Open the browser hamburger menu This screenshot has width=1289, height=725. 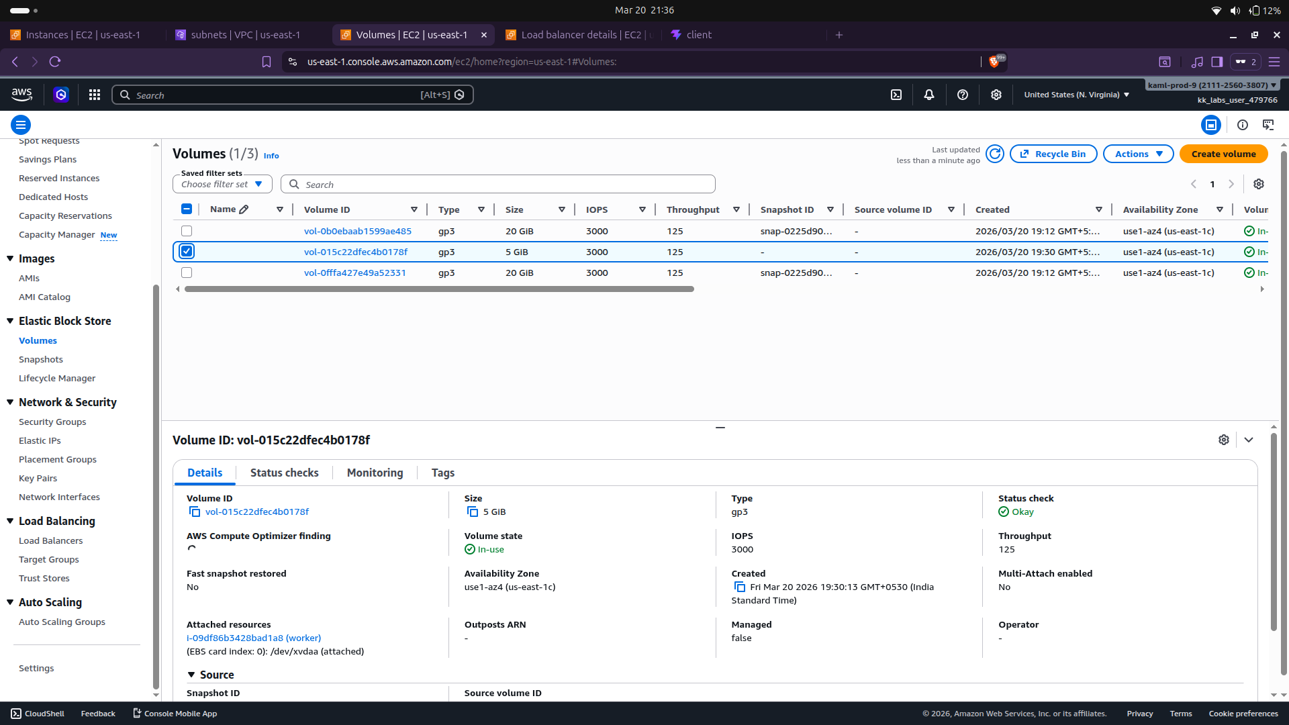[1274, 62]
